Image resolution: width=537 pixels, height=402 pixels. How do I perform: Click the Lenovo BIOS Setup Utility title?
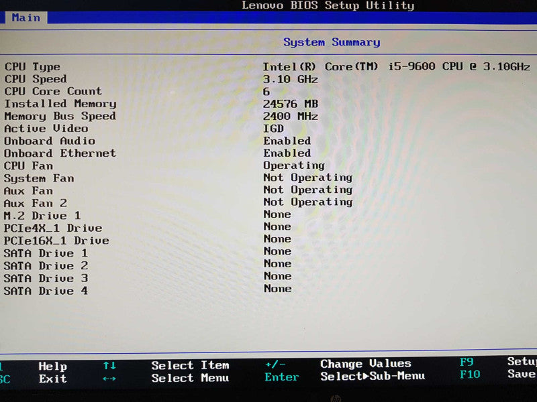coord(328,5)
